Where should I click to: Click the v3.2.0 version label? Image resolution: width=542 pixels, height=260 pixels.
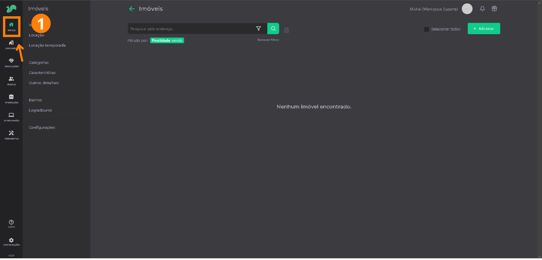point(11,256)
